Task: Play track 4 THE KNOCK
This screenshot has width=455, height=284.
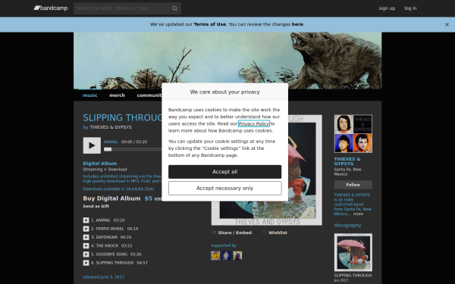Action: click(x=86, y=245)
